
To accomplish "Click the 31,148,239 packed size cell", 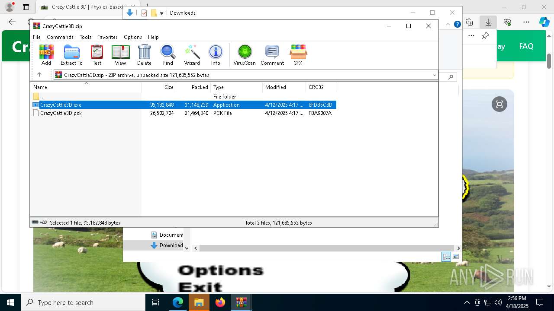I will pos(196,105).
